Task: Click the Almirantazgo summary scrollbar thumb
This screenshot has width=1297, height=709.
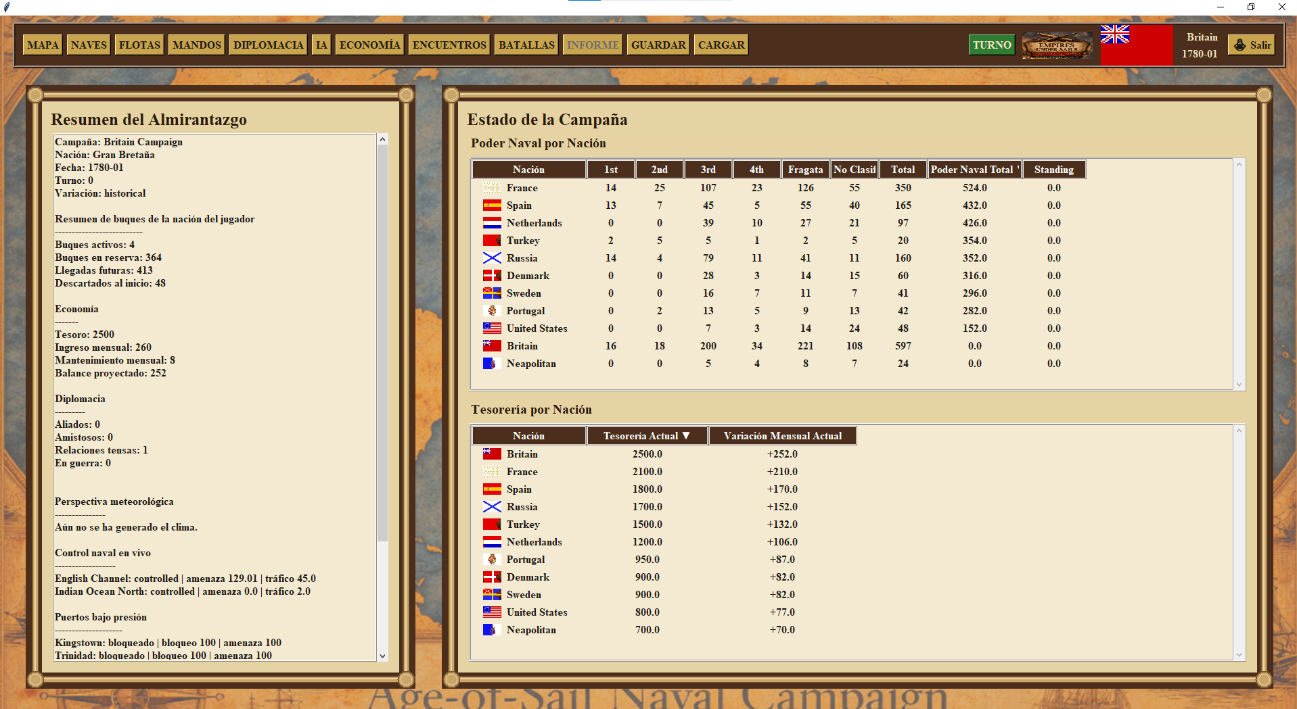Action: coord(382,343)
